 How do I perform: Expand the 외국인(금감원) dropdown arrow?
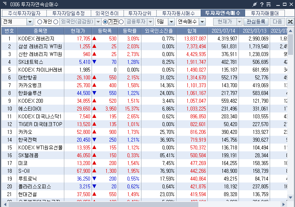pos(98,22)
